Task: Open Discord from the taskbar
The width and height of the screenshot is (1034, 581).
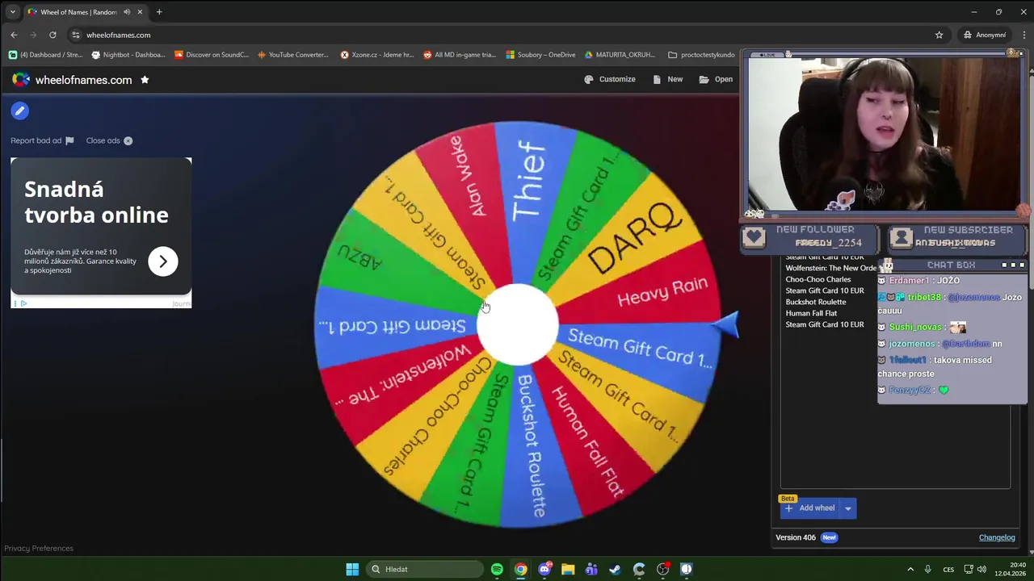Action: [x=544, y=569]
